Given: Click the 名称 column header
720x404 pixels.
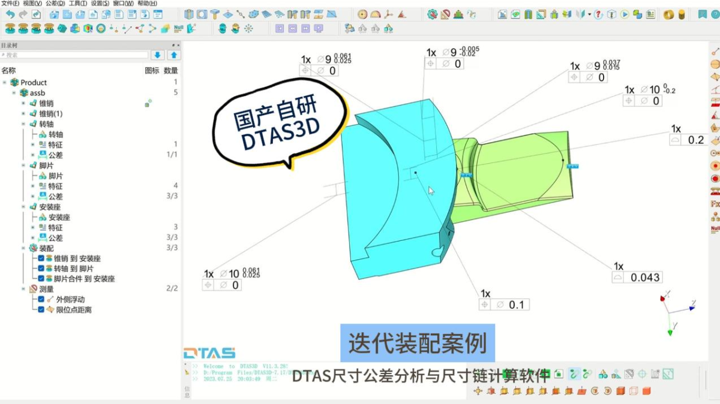Looking at the screenshot, I should [x=8, y=71].
